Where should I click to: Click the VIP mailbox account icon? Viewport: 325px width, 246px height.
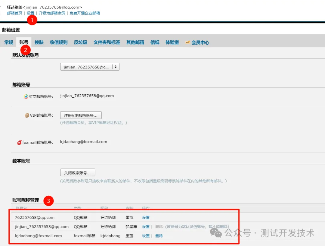[x=27, y=115]
